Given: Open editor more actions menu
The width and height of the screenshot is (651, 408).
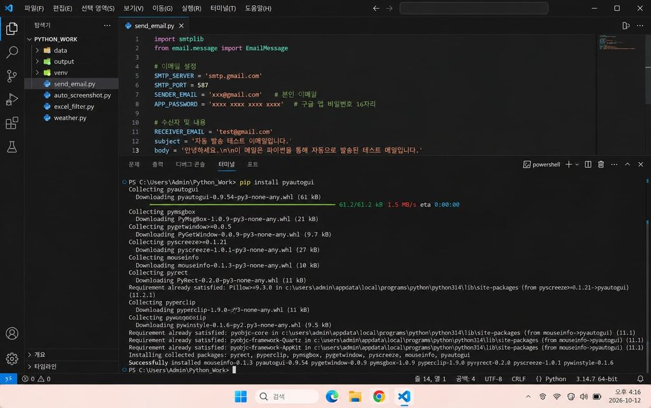Looking at the screenshot, I should pyautogui.click(x=640, y=25).
